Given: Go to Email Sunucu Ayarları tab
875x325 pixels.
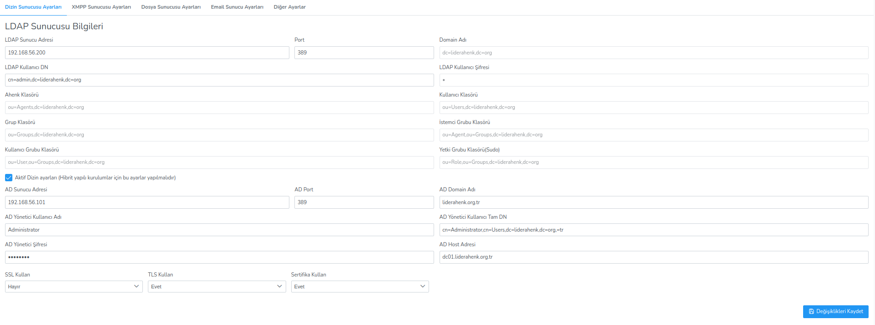Looking at the screenshot, I should point(237,7).
